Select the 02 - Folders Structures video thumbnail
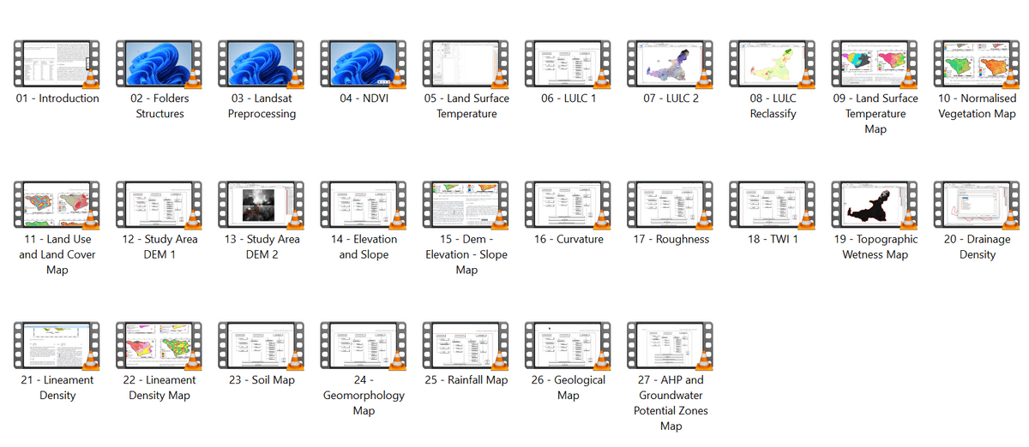 coord(159,64)
